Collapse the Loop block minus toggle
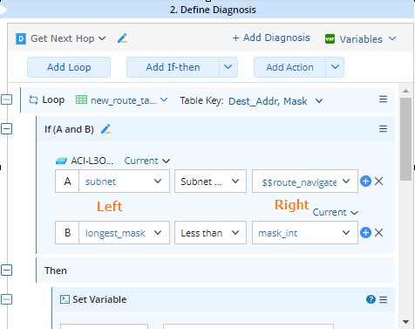This screenshot has height=329, width=415. click(x=6, y=99)
